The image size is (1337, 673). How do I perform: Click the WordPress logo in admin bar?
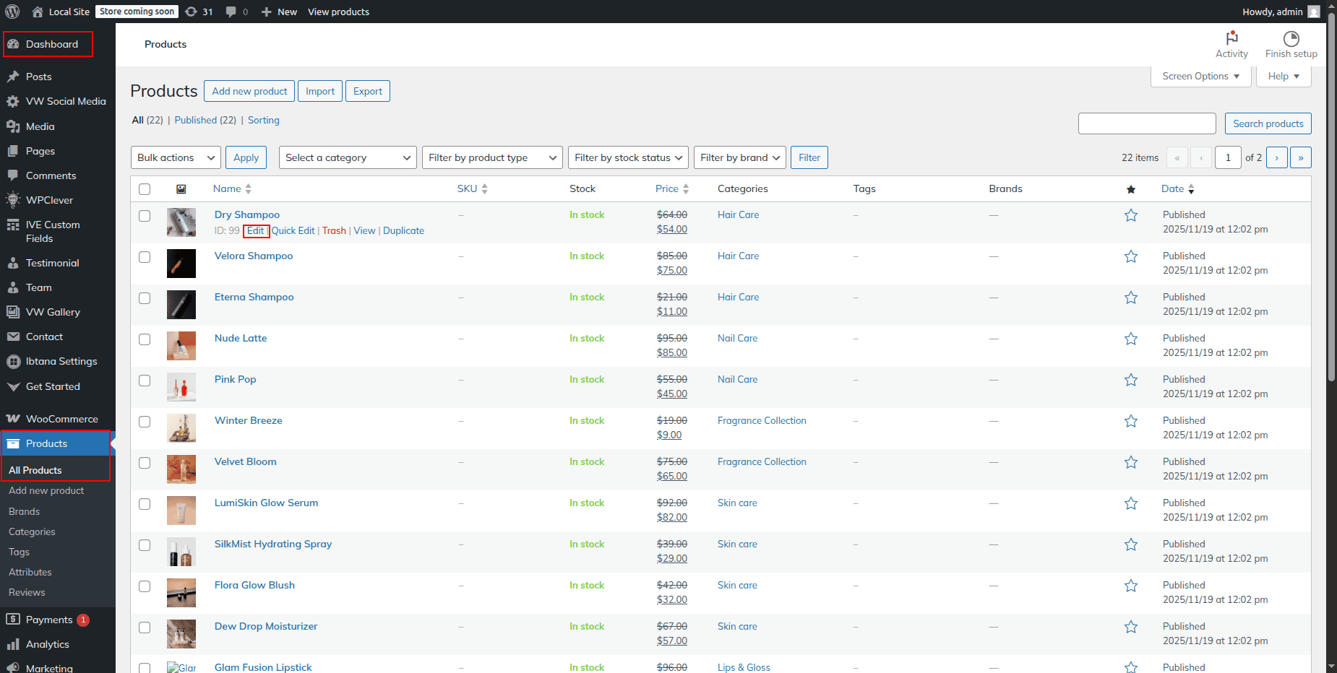[x=12, y=12]
